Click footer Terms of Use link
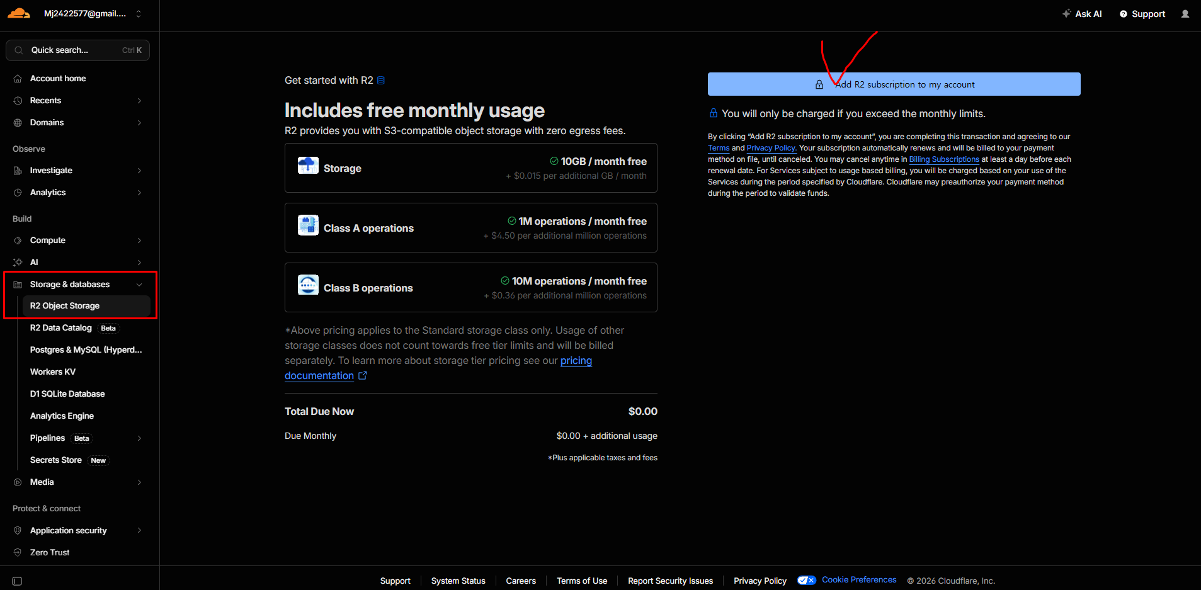 point(582,581)
